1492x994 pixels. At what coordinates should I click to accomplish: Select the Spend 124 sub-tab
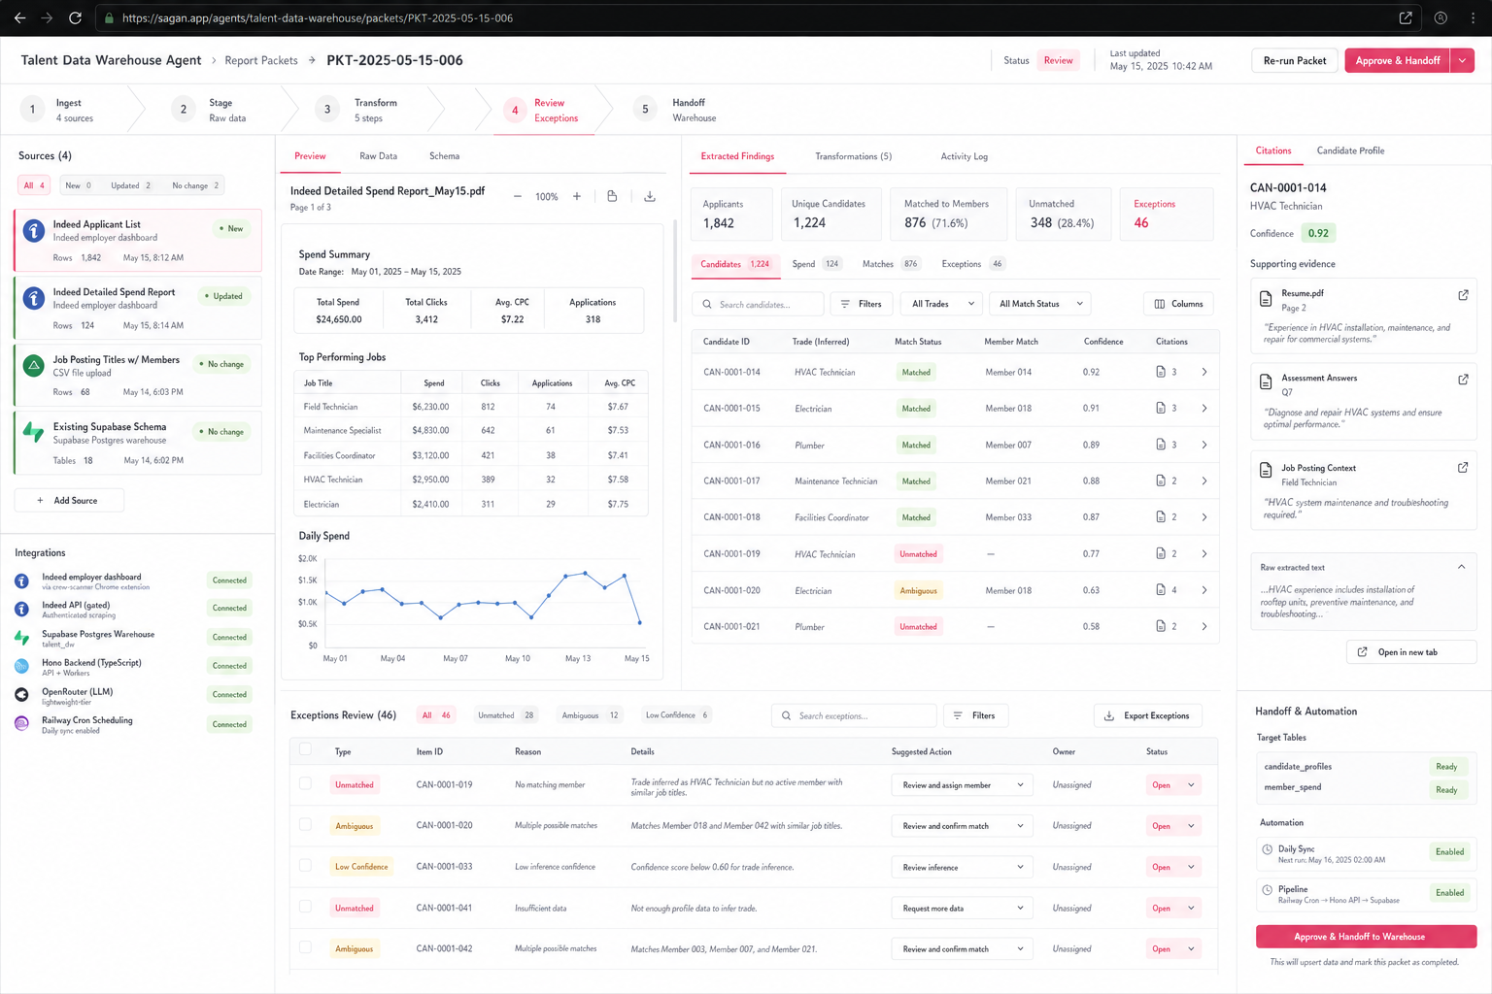click(x=815, y=264)
